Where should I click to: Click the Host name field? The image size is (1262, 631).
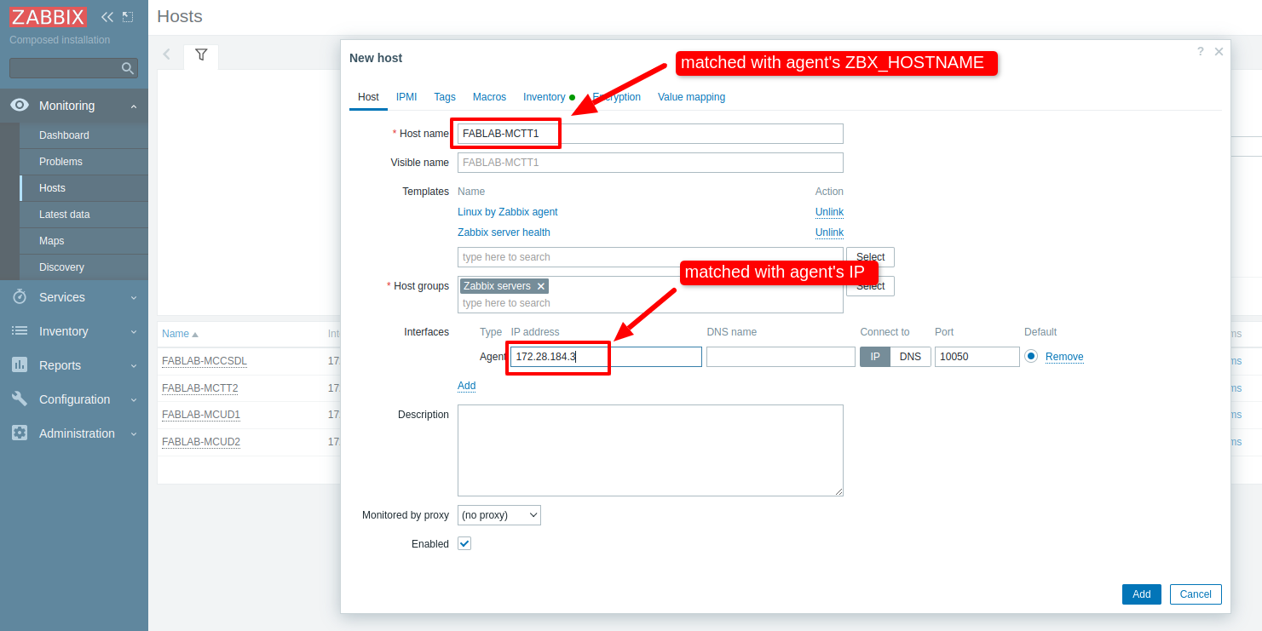[x=650, y=134]
